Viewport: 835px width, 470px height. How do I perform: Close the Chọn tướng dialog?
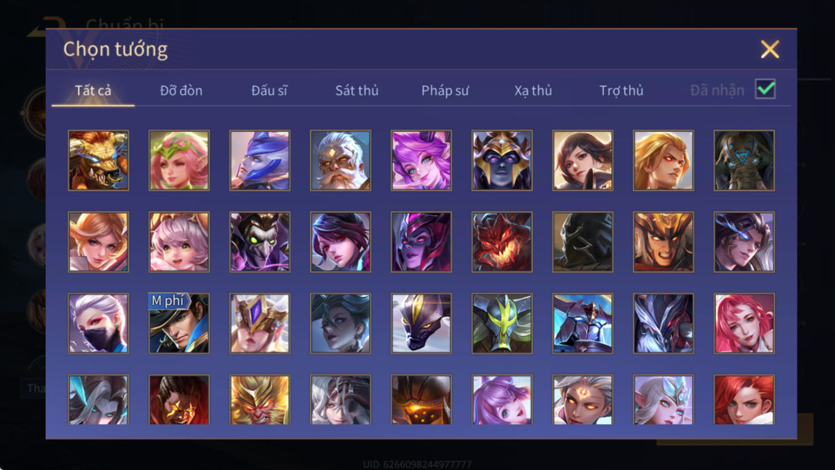770,49
